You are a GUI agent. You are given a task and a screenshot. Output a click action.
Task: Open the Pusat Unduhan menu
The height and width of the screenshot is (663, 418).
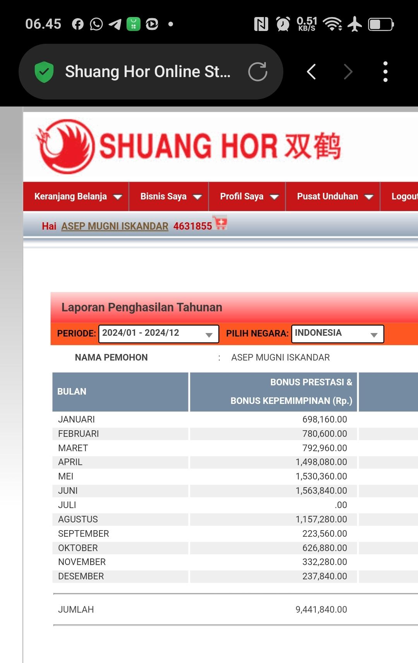click(333, 196)
